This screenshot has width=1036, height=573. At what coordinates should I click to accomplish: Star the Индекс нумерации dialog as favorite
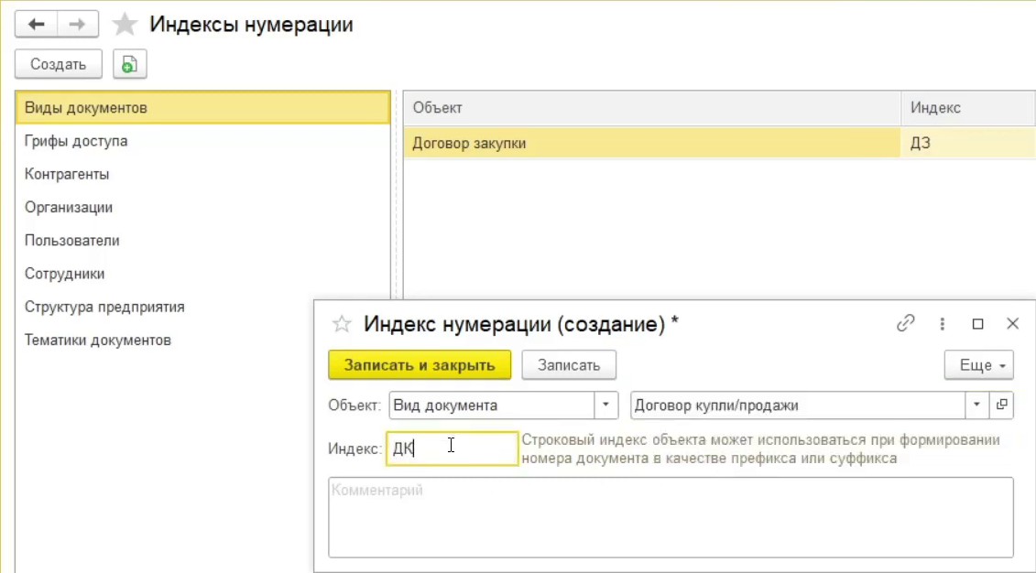pos(342,324)
